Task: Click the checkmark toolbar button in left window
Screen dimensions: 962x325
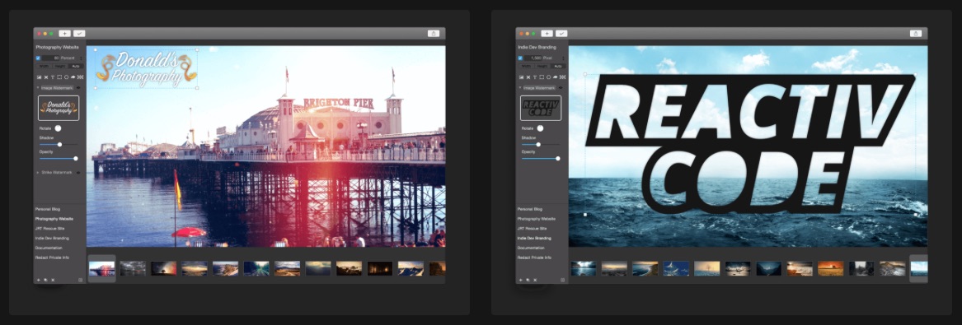Action: point(79,33)
